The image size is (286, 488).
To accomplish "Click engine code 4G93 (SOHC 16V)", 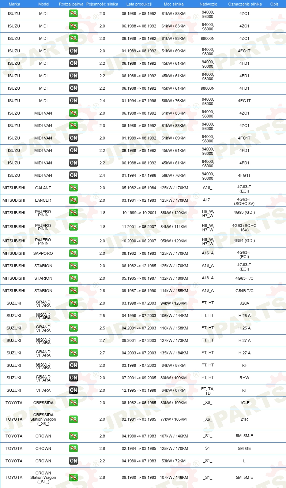I will (244, 227).
